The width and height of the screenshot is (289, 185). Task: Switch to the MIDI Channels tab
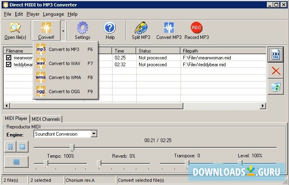tap(46, 119)
